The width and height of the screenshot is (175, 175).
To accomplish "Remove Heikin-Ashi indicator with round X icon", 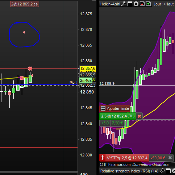I will point(136,4).
